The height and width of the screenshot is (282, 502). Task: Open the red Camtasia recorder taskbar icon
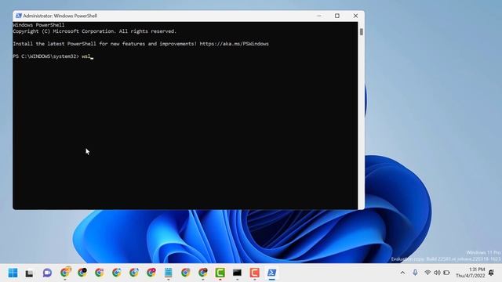coord(254,273)
